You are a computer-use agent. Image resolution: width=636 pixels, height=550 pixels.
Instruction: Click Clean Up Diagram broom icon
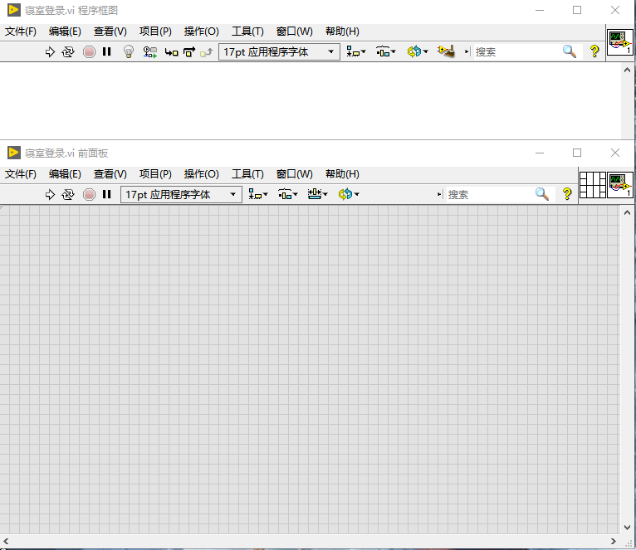pos(446,51)
